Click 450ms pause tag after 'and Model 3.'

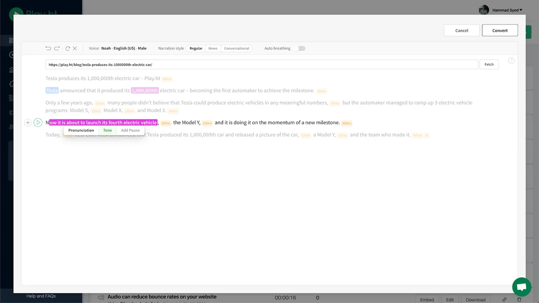coord(173,111)
